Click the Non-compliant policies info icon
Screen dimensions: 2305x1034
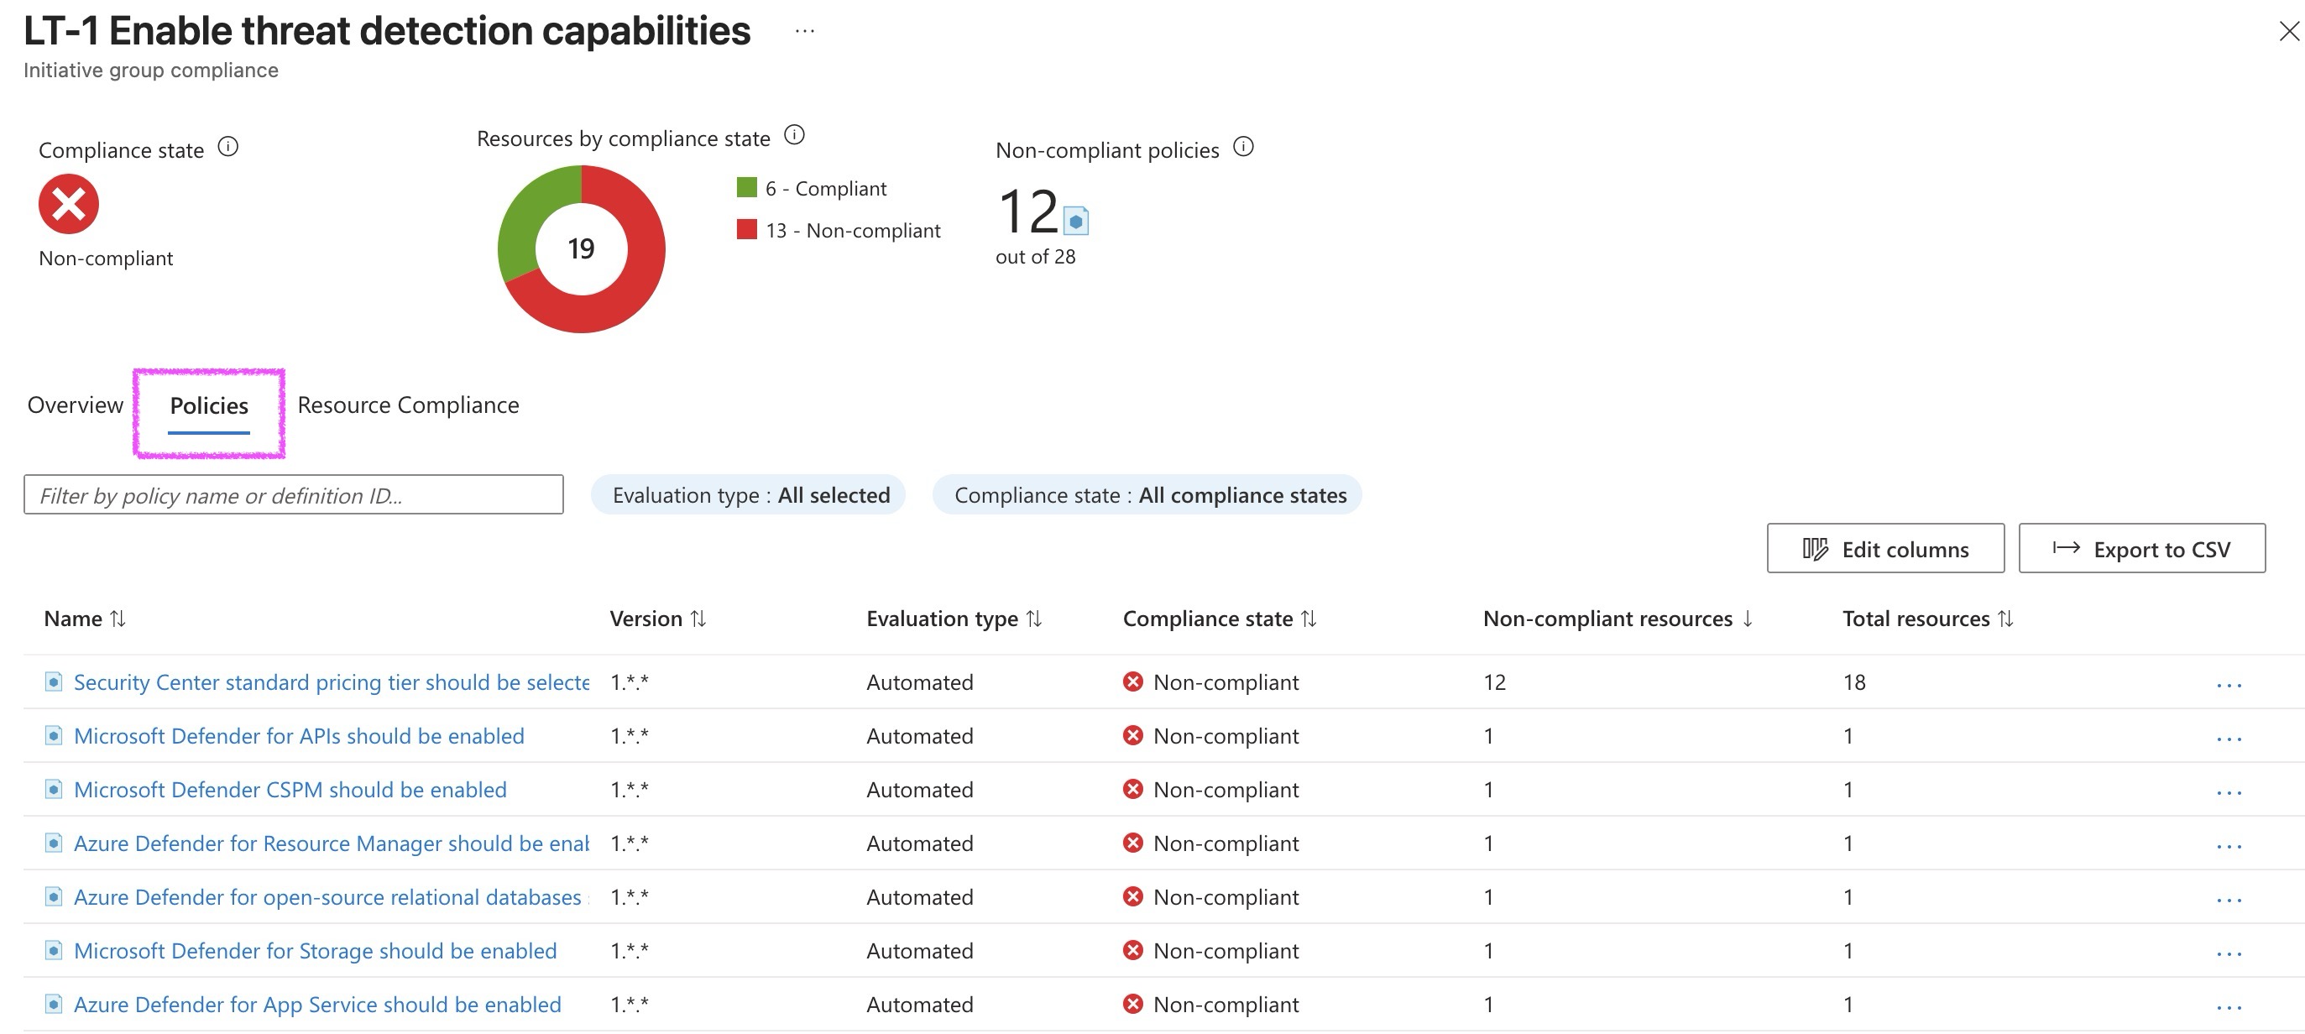(1243, 147)
